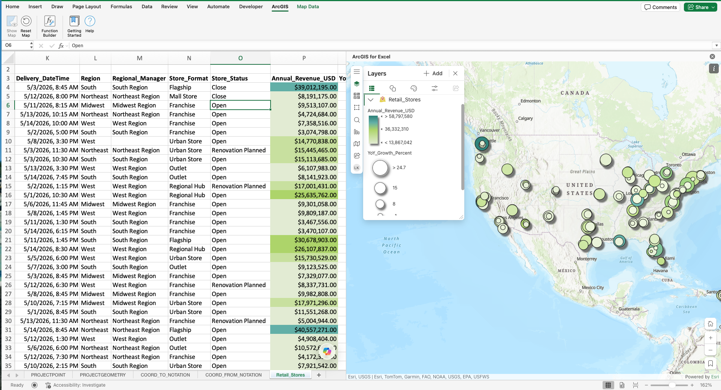Adjust the zoom slider handle
Viewport: 721px width, 390px height.
pyautogui.click(x=672, y=385)
